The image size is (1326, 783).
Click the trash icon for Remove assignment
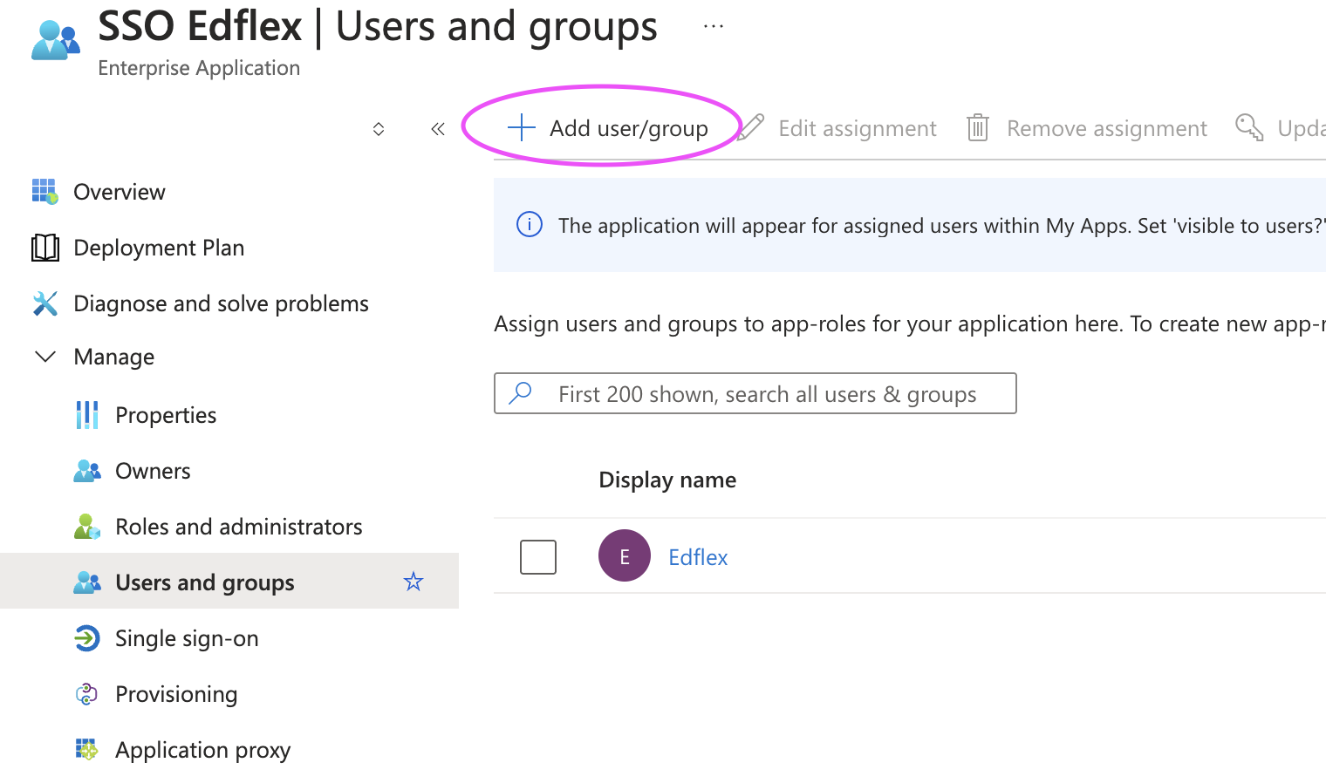click(977, 128)
